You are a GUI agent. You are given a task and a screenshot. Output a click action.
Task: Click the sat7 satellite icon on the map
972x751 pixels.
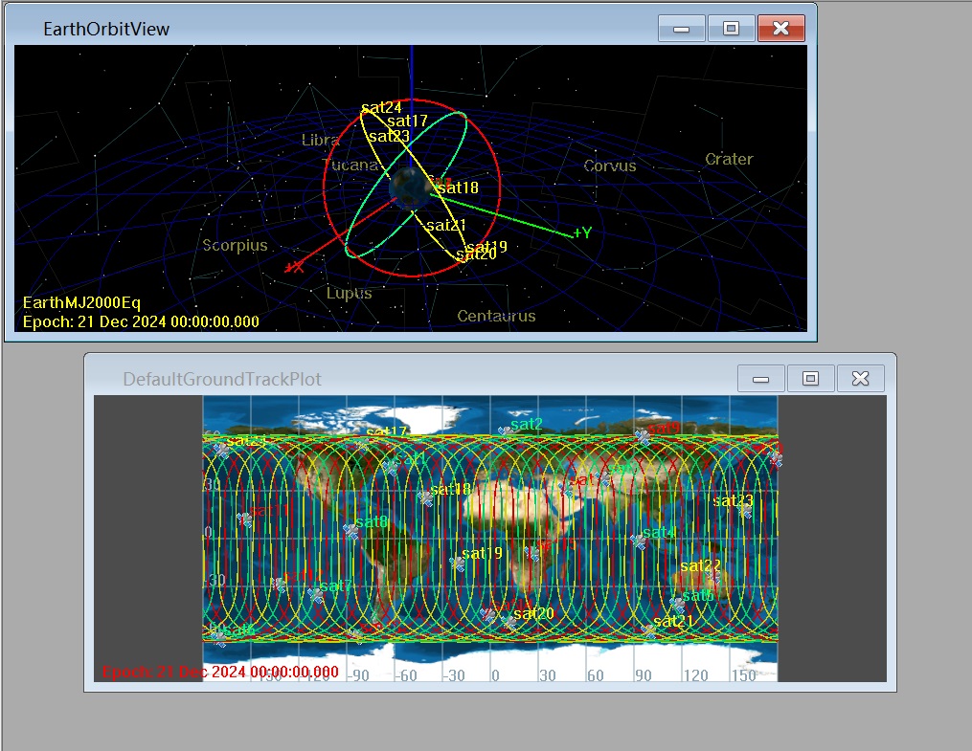click(316, 595)
